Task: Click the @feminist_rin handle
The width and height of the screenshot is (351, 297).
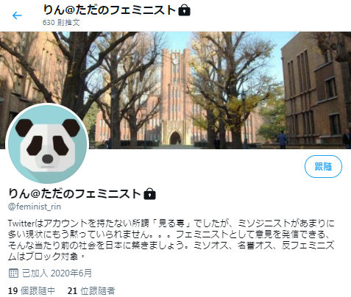Action: (35, 207)
